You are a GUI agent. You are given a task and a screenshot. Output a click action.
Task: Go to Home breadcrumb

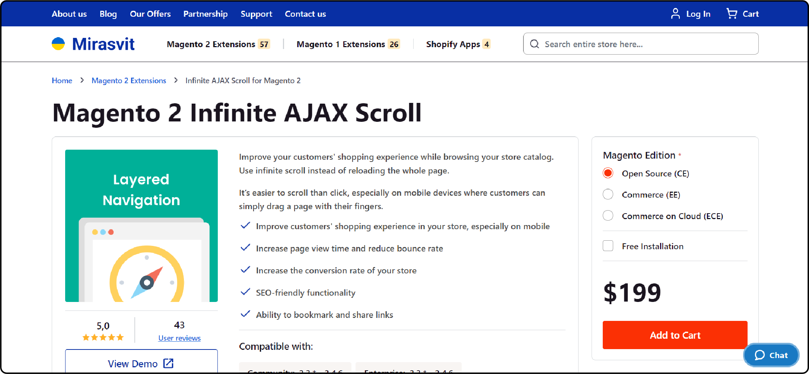[x=62, y=80]
